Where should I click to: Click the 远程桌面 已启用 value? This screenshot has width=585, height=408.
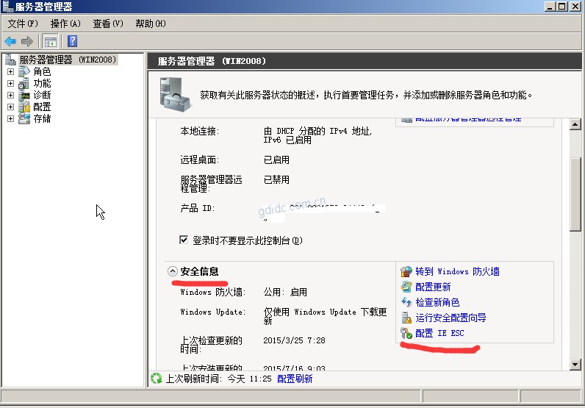pyautogui.click(x=276, y=160)
